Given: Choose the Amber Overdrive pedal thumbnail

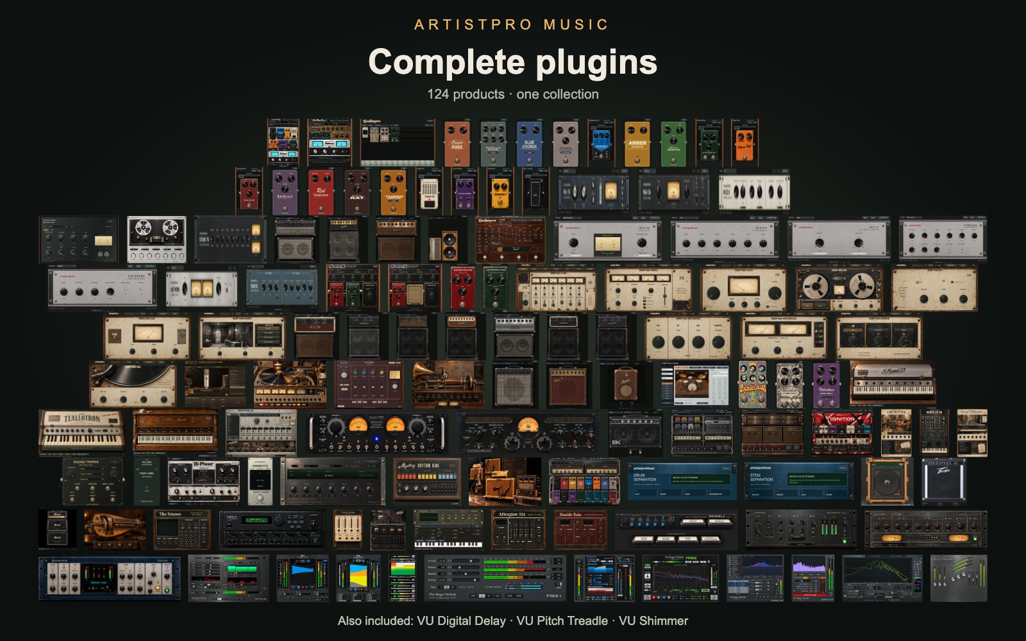Looking at the screenshot, I should (x=637, y=143).
